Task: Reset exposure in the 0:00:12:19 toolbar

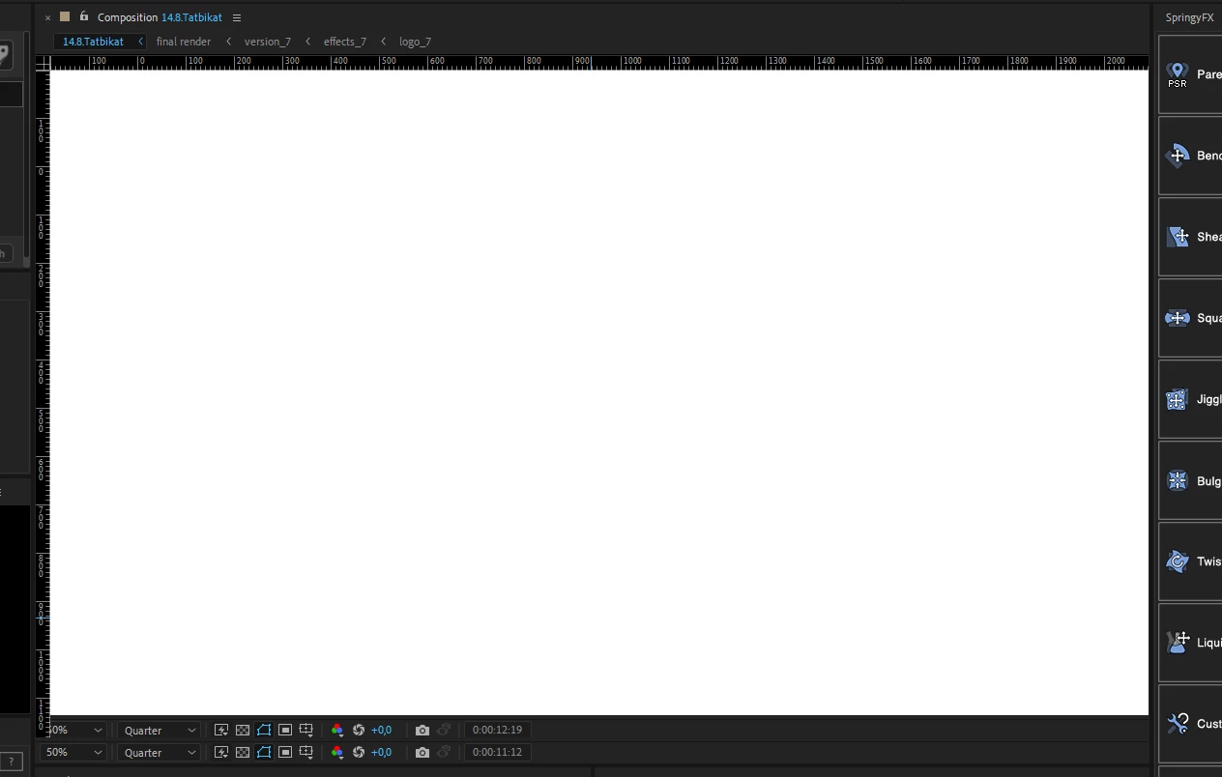Action: point(359,730)
